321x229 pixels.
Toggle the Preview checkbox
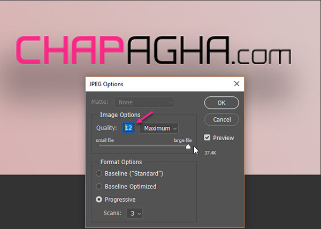(x=207, y=138)
